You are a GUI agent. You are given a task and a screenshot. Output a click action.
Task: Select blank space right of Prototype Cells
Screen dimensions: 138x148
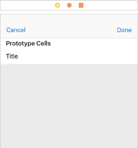(94, 43)
